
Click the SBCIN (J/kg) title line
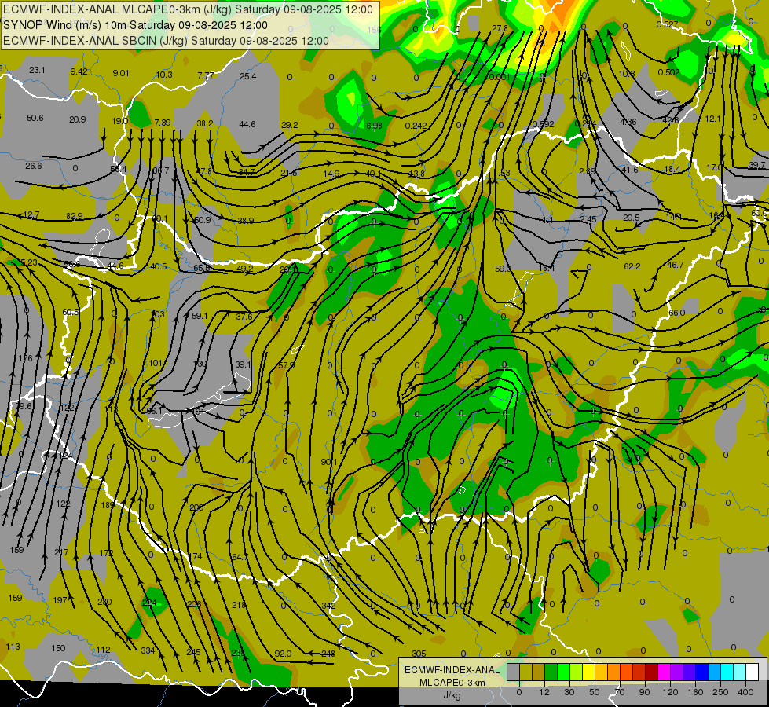(166, 41)
